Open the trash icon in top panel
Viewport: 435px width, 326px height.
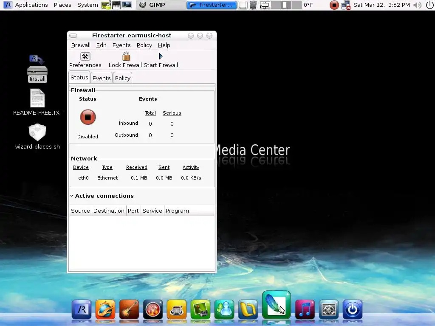click(x=253, y=5)
